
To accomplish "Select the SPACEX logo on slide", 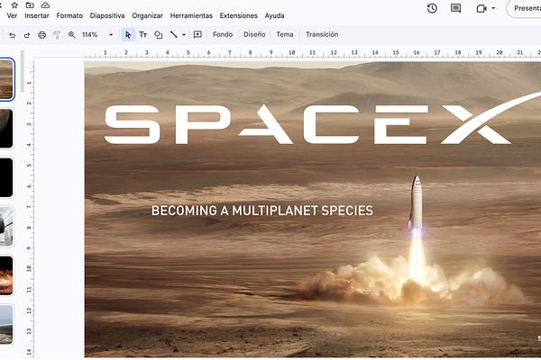I will click(x=322, y=118).
